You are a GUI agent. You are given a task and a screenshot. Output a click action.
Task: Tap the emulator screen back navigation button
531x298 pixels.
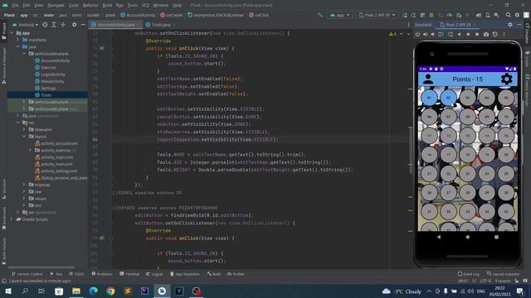(439, 237)
